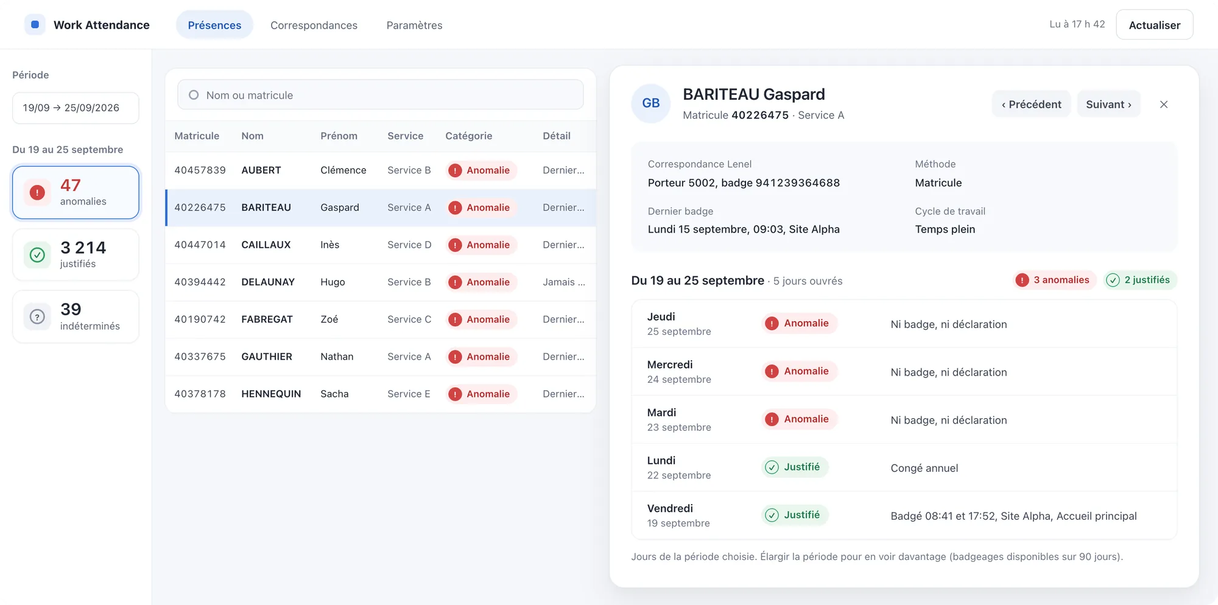Click the Service column header
The height and width of the screenshot is (605, 1218).
405,136
